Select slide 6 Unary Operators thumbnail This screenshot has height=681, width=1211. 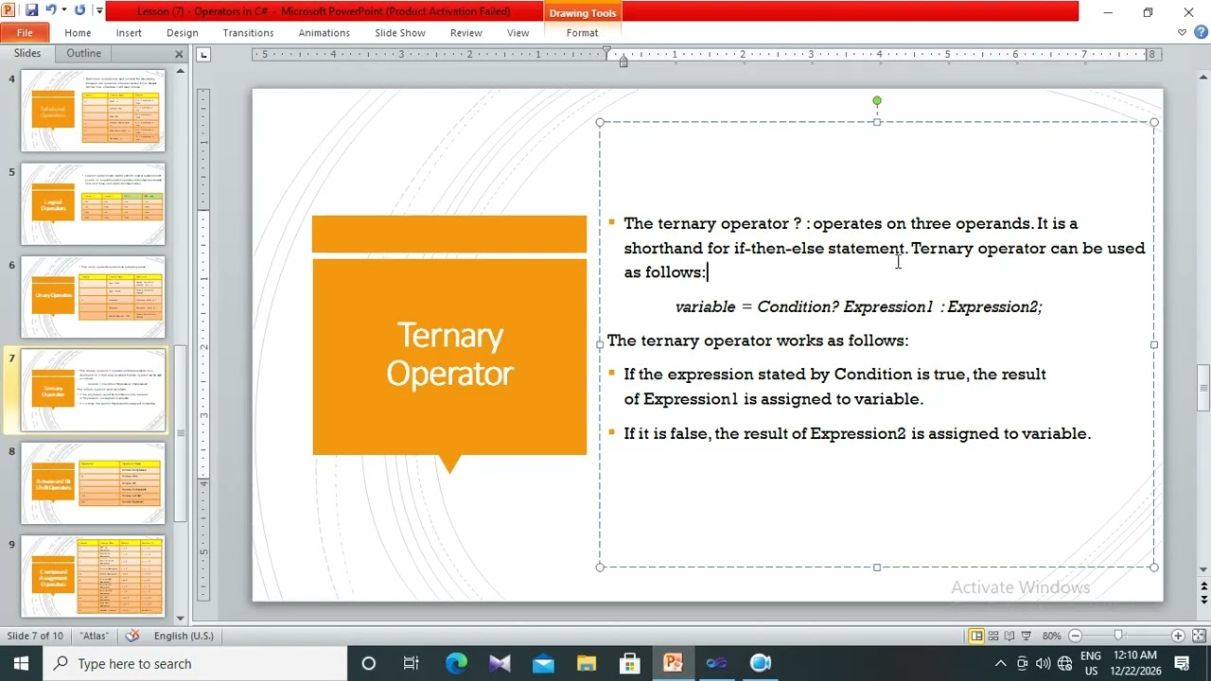[93, 297]
